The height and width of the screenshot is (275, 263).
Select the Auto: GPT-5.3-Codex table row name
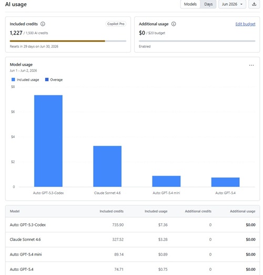pos(28,225)
